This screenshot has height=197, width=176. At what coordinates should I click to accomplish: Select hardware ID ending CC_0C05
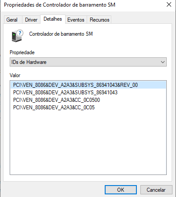click(x=88, y=108)
